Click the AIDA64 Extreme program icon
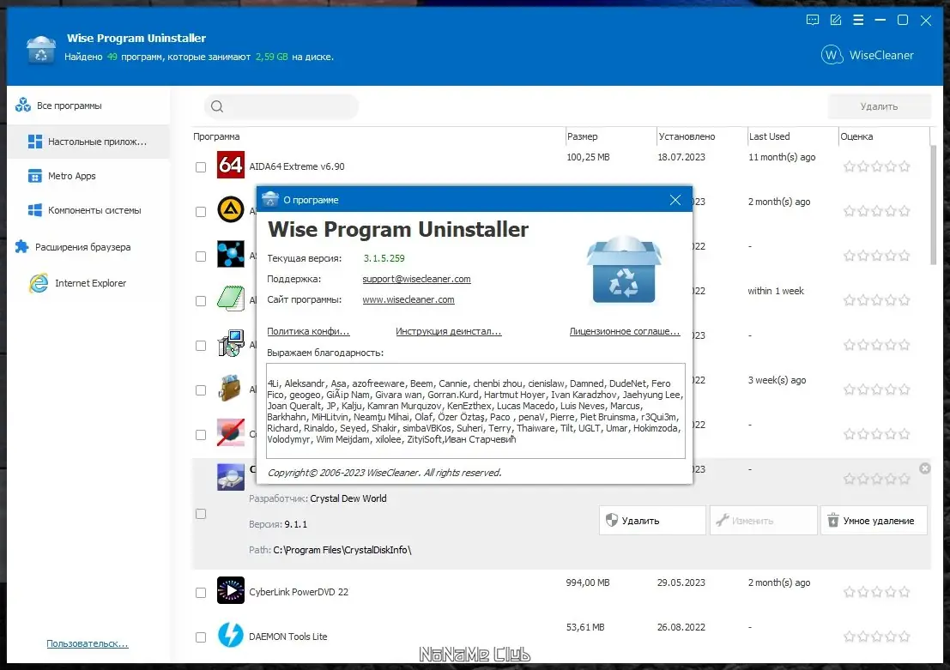This screenshot has height=670, width=950. click(x=230, y=165)
